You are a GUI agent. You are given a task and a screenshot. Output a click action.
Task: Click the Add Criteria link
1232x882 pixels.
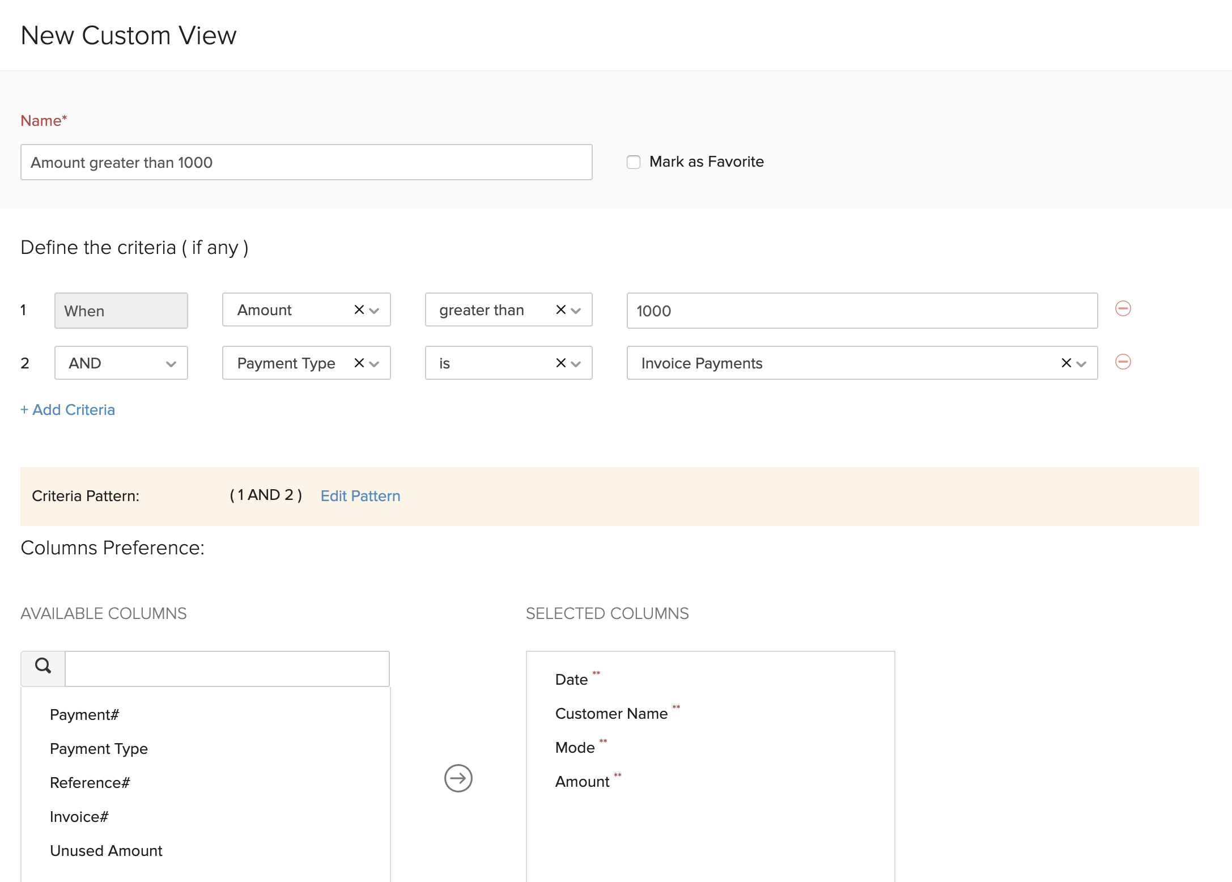click(x=67, y=409)
